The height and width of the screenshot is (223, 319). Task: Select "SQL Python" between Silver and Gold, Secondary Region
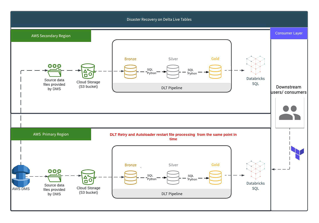pyautogui.click(x=192, y=72)
